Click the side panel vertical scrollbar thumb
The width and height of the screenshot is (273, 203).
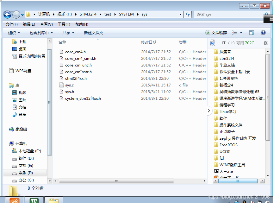(x=268, y=97)
